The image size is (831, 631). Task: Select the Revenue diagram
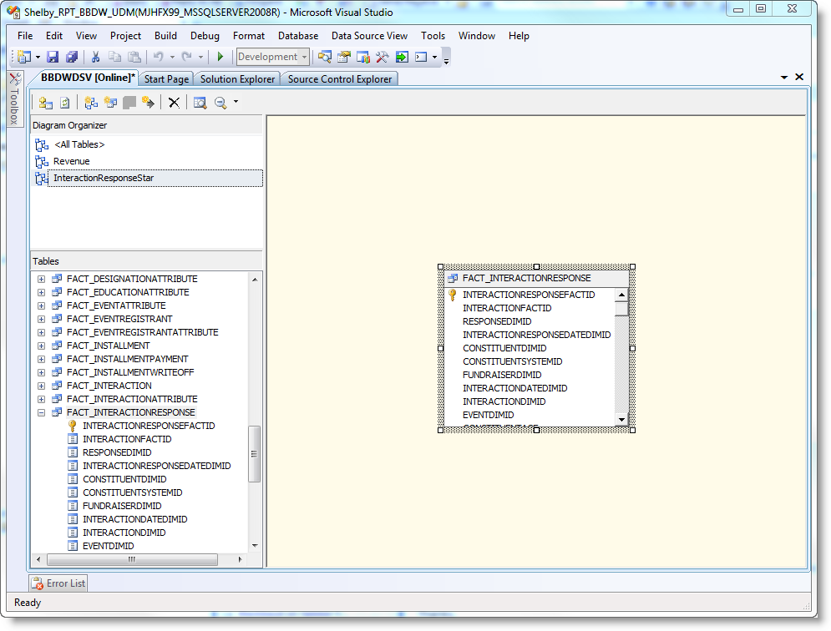[72, 161]
